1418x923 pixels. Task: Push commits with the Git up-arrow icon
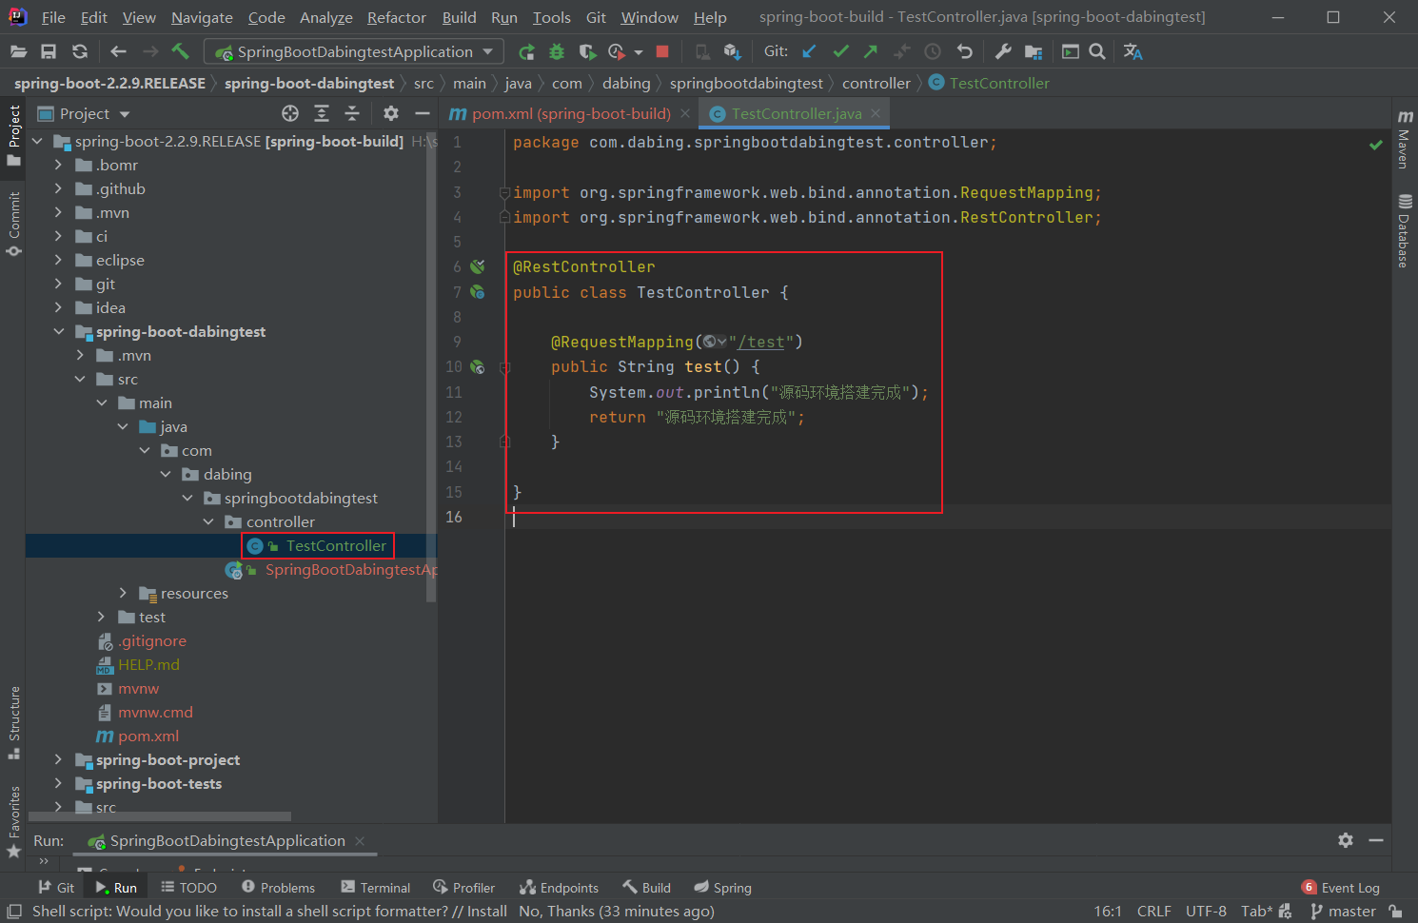[x=869, y=51]
